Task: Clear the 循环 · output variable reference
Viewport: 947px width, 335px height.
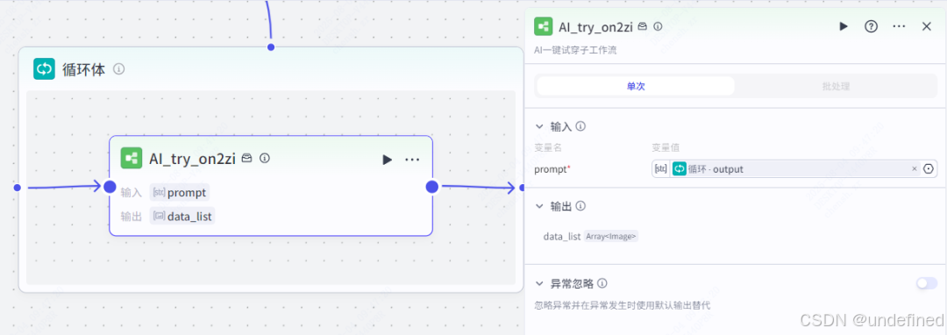Action: point(915,169)
